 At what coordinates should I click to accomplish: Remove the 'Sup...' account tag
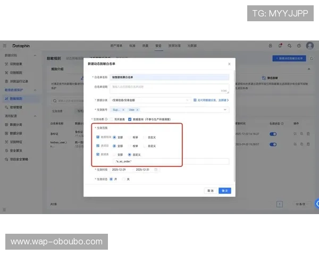coord(123,110)
